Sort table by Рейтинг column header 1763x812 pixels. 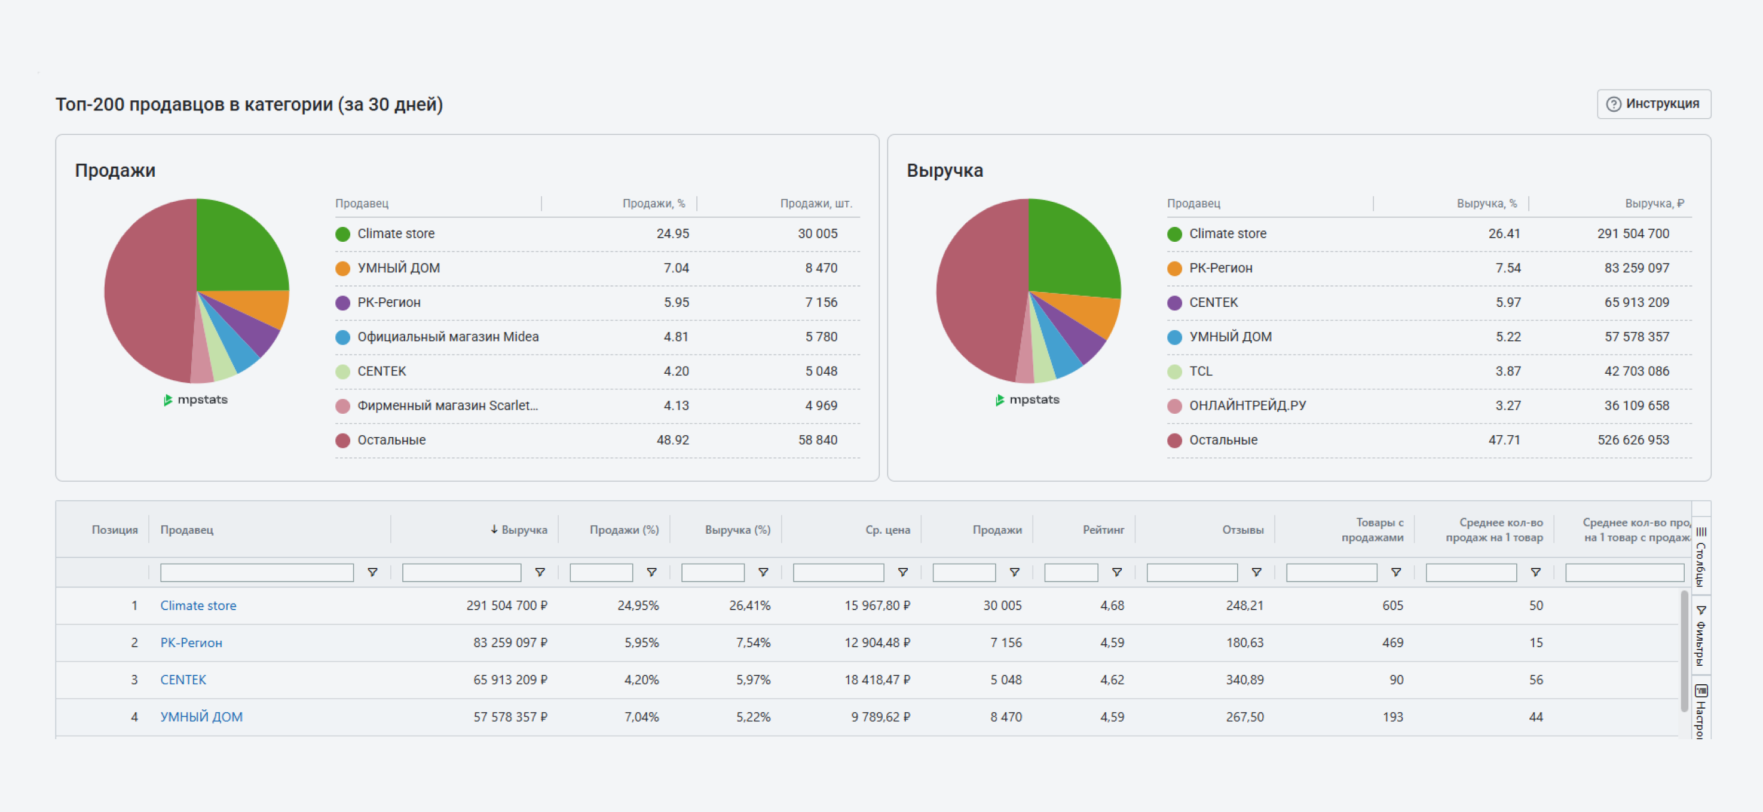pyautogui.click(x=1103, y=530)
